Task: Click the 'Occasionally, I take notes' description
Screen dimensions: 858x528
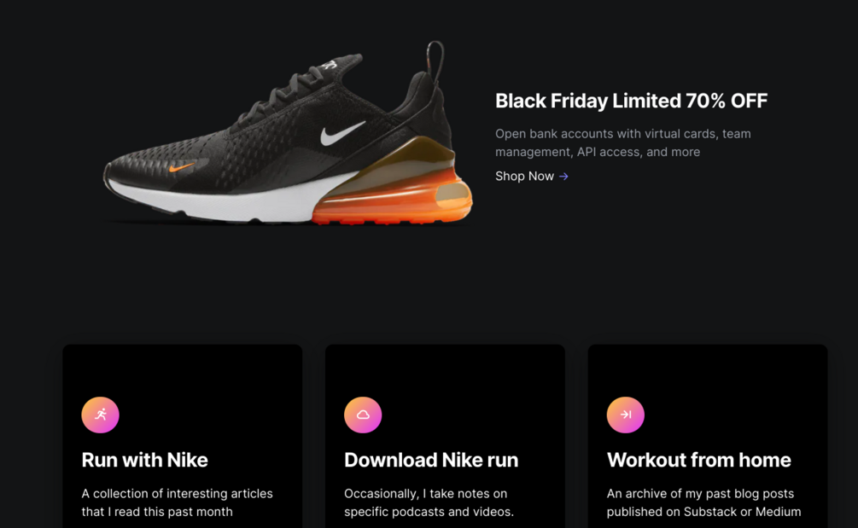Action: (429, 502)
